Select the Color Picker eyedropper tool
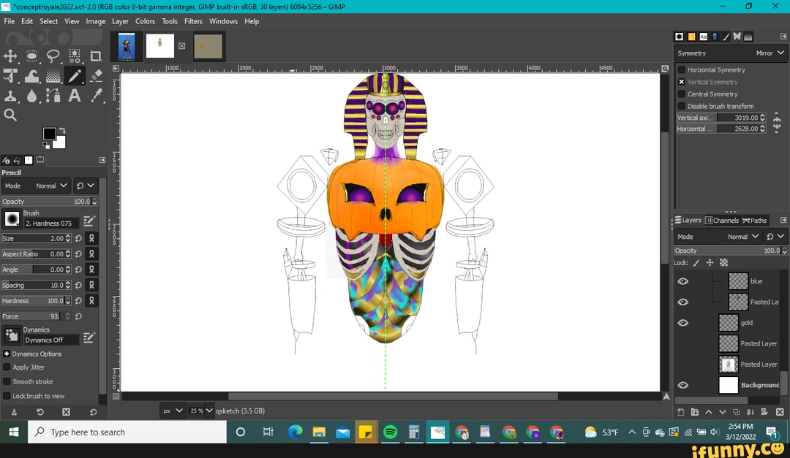790x458 pixels. tap(96, 96)
